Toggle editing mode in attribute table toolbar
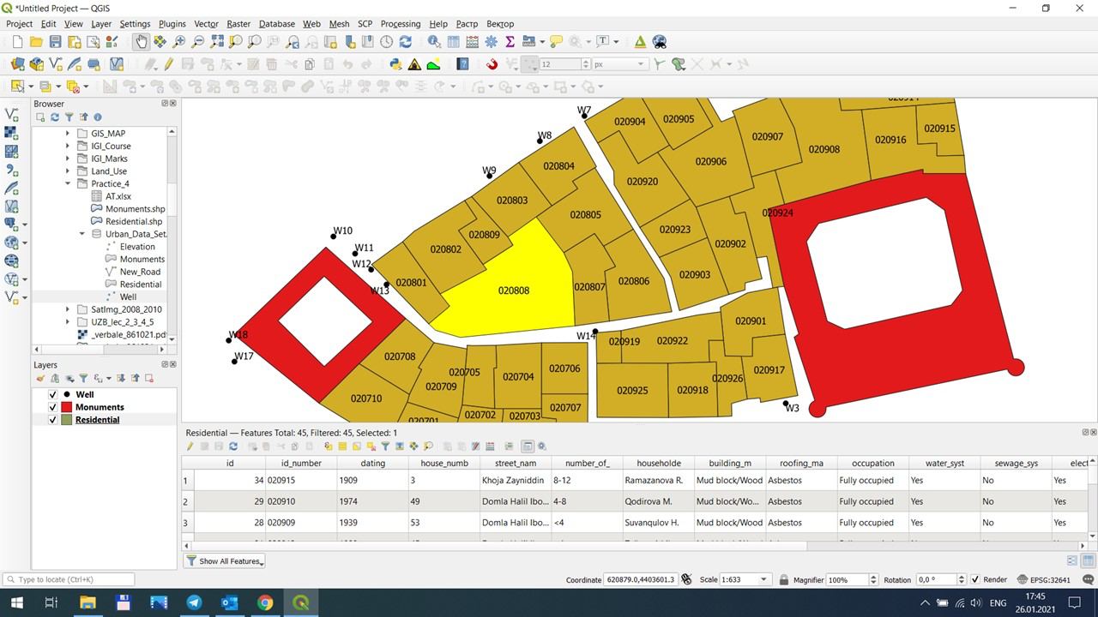Viewport: 1098px width, 617px height. pos(190,446)
